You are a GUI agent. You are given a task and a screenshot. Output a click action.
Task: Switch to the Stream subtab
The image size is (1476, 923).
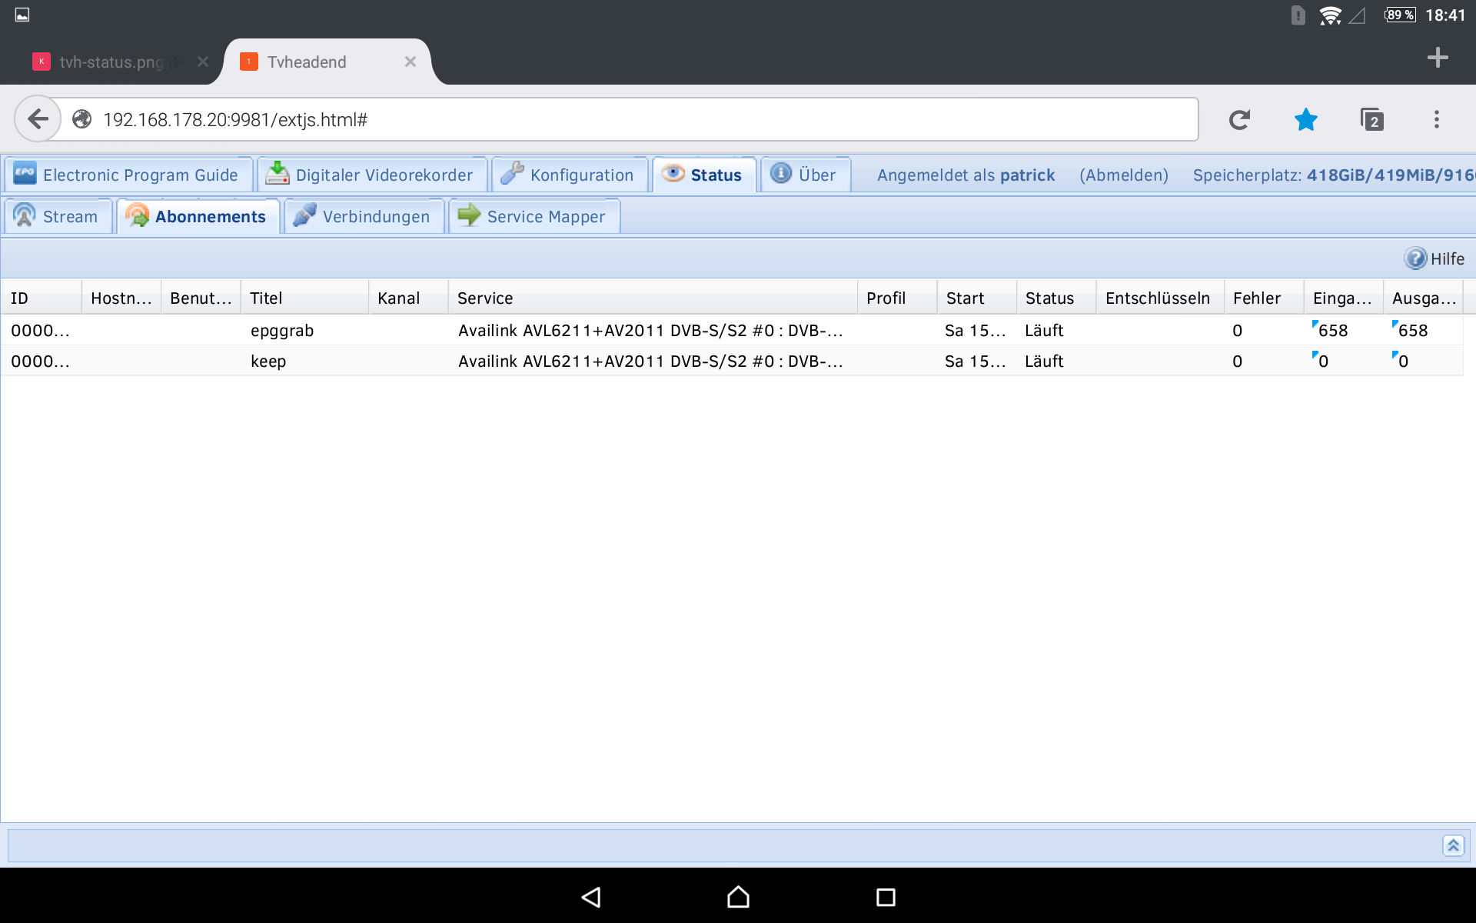pyautogui.click(x=58, y=216)
